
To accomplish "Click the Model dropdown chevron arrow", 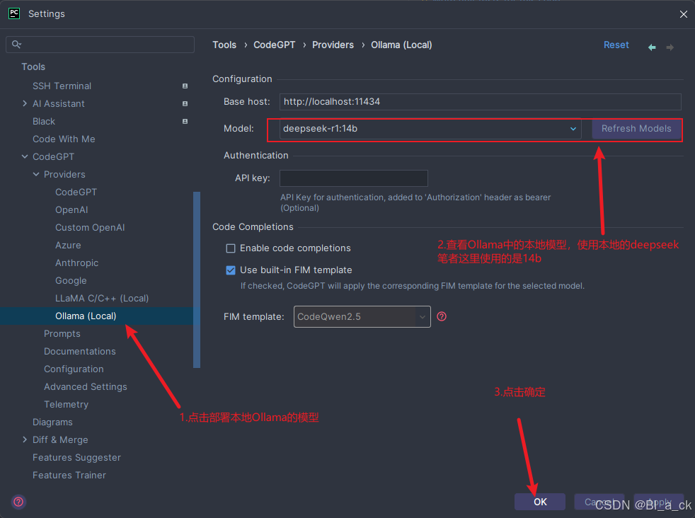I will (573, 129).
